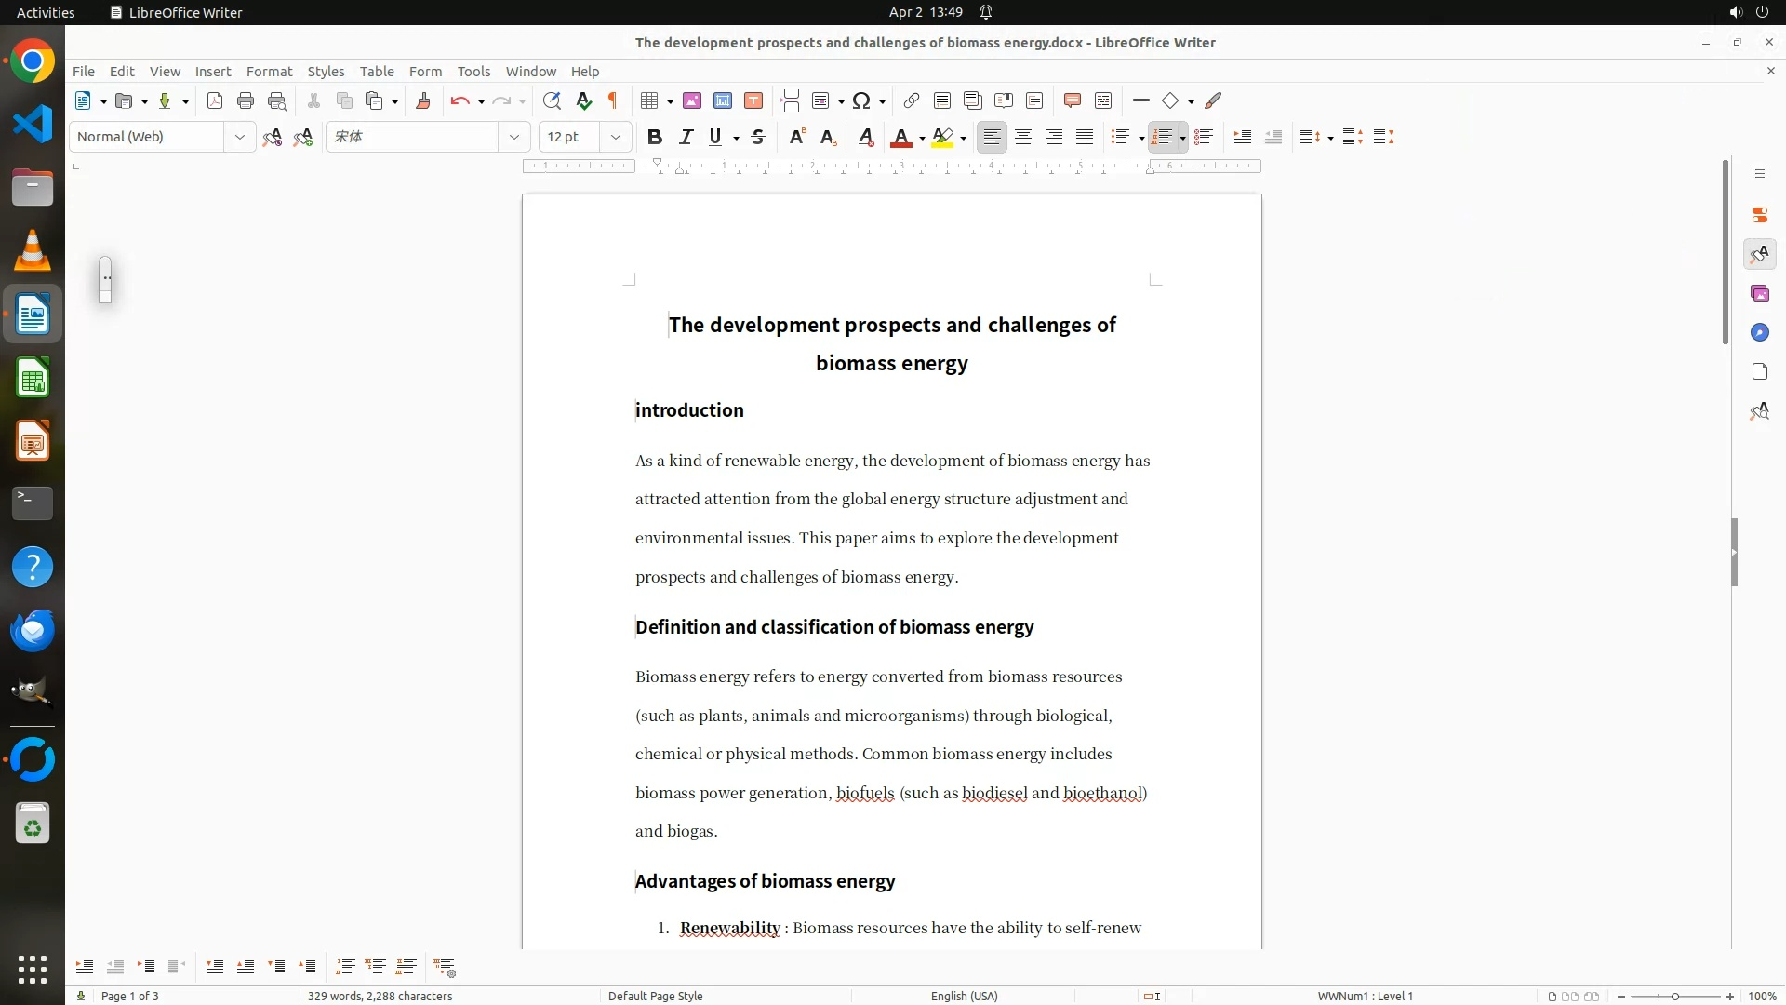The image size is (1786, 1005).
Task: Open the Format menu
Action: pyautogui.click(x=269, y=71)
